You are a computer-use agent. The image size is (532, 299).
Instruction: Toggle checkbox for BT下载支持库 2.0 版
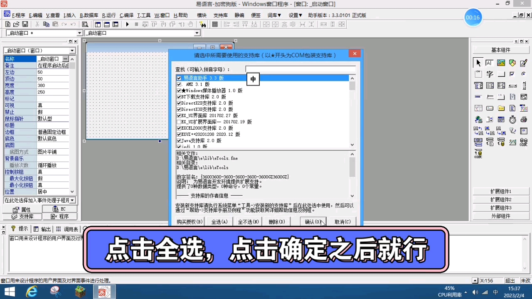179,97
